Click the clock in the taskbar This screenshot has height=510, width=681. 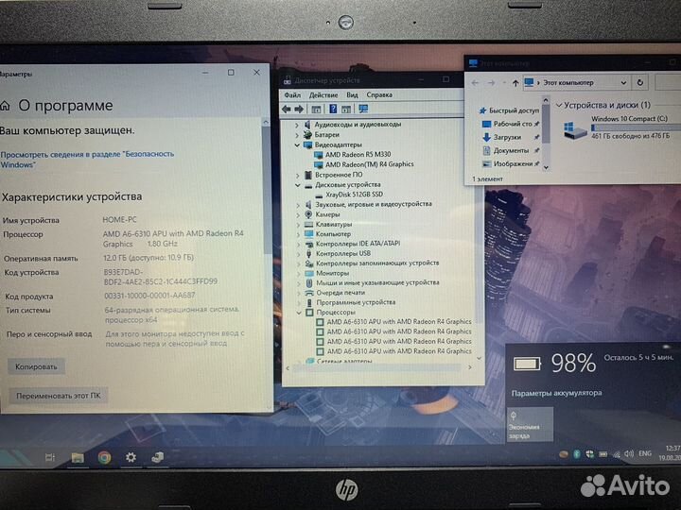click(671, 452)
